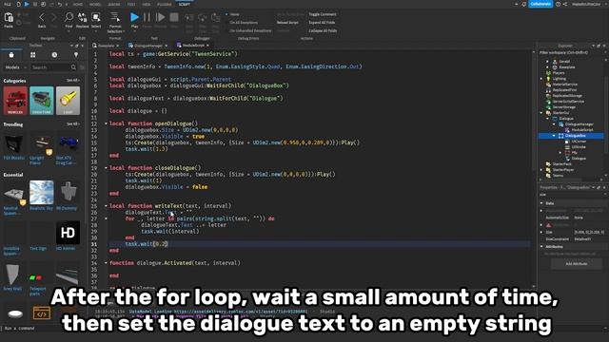Open the MODEL ribbon tab
The height and width of the screenshot is (342, 609).
click(95, 4)
